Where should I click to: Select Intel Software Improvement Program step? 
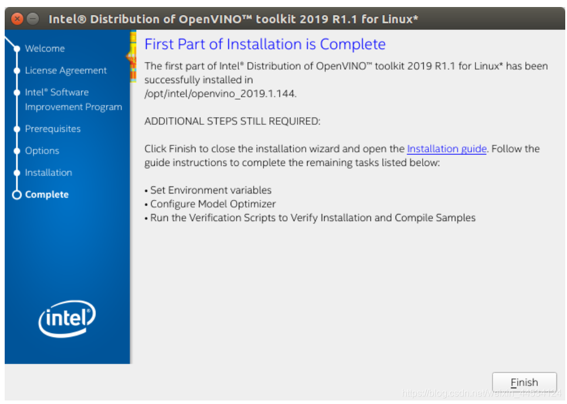pyautogui.click(x=73, y=99)
